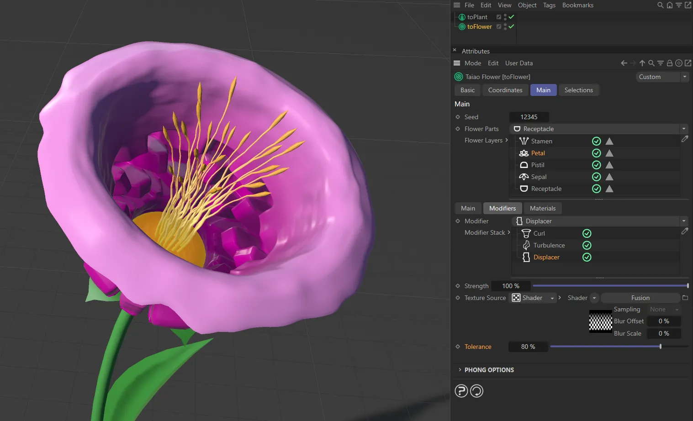Click the lock icon in Attributes header
The image size is (693, 421).
[x=669, y=63]
